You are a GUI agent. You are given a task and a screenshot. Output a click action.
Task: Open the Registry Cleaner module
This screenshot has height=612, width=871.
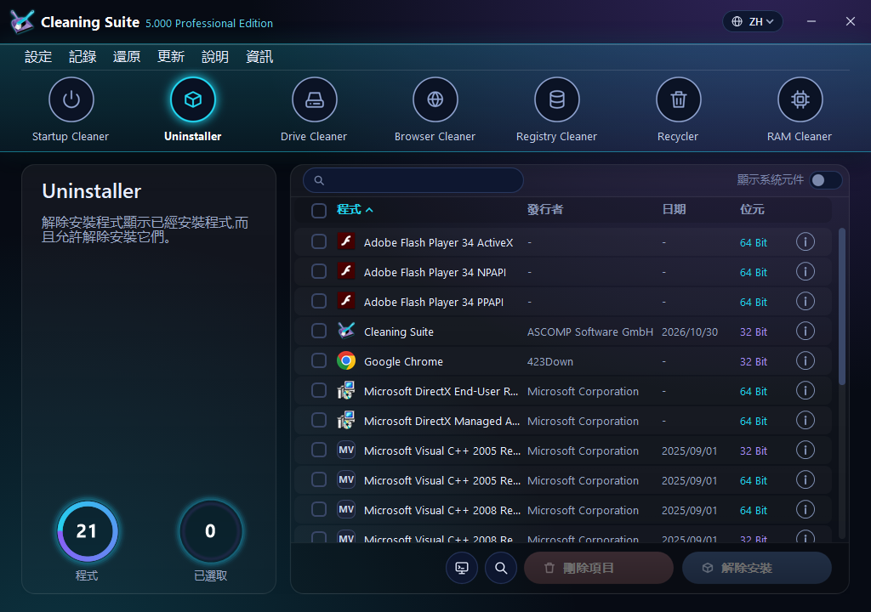[557, 99]
